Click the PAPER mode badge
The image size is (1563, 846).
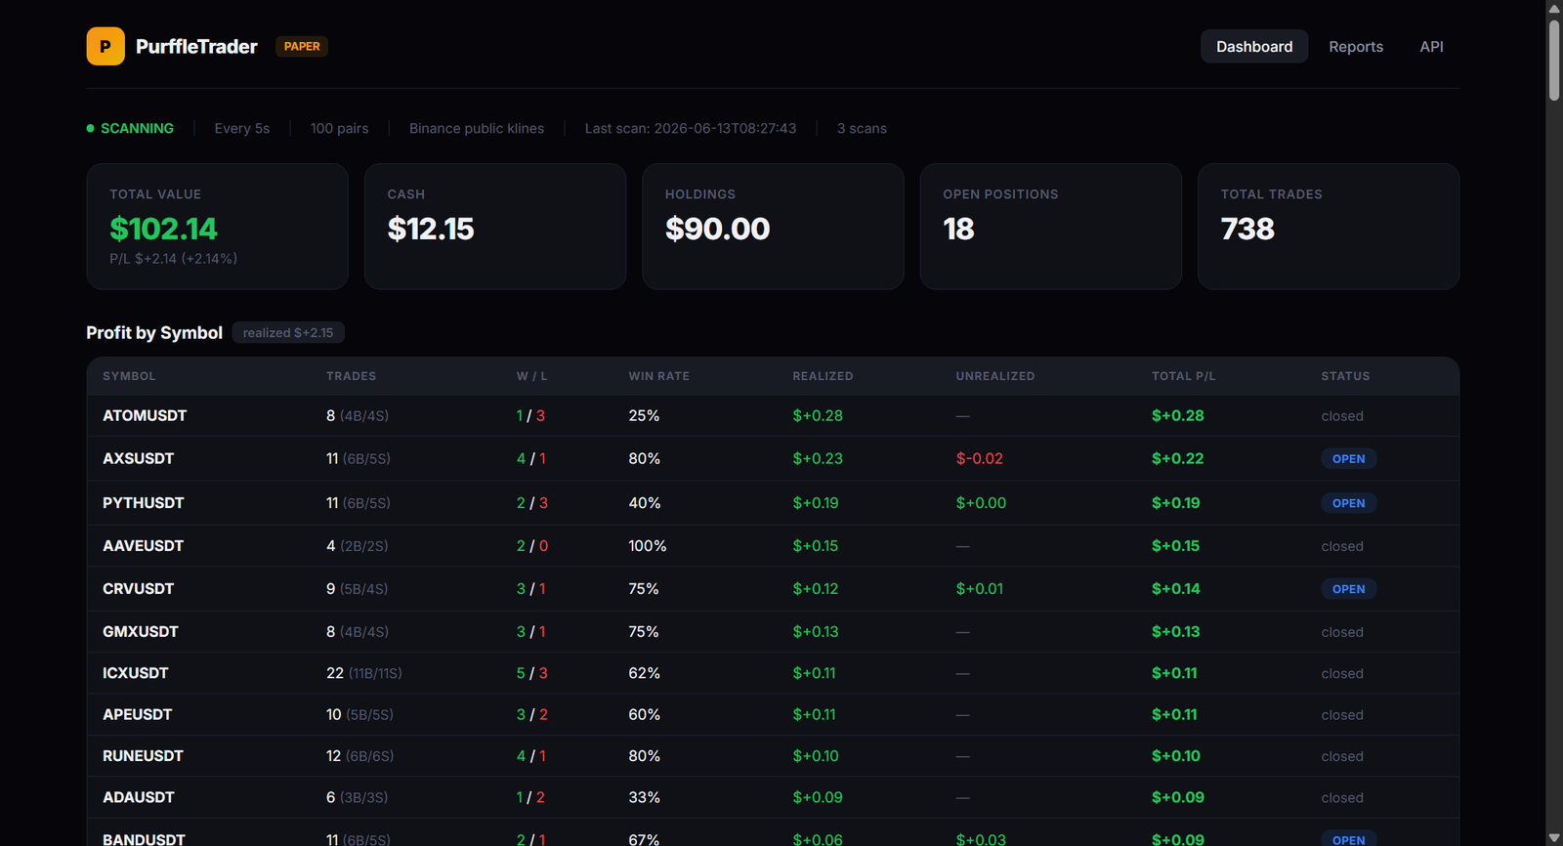point(302,46)
